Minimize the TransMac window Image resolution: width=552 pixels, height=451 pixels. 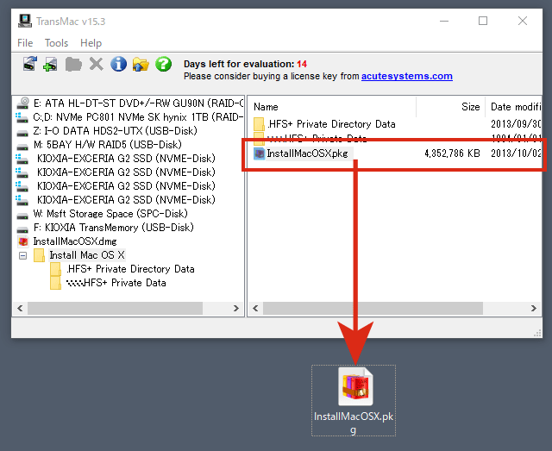[444, 21]
